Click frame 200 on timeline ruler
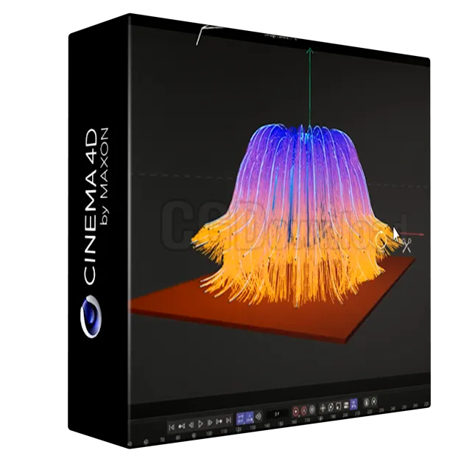464x464 pixels. coord(345,415)
